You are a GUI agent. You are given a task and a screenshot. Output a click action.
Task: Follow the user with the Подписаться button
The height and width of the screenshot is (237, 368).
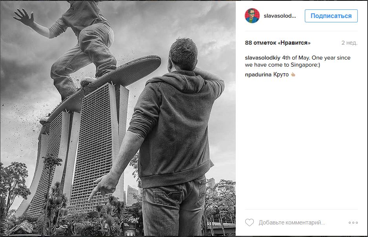[331, 16]
